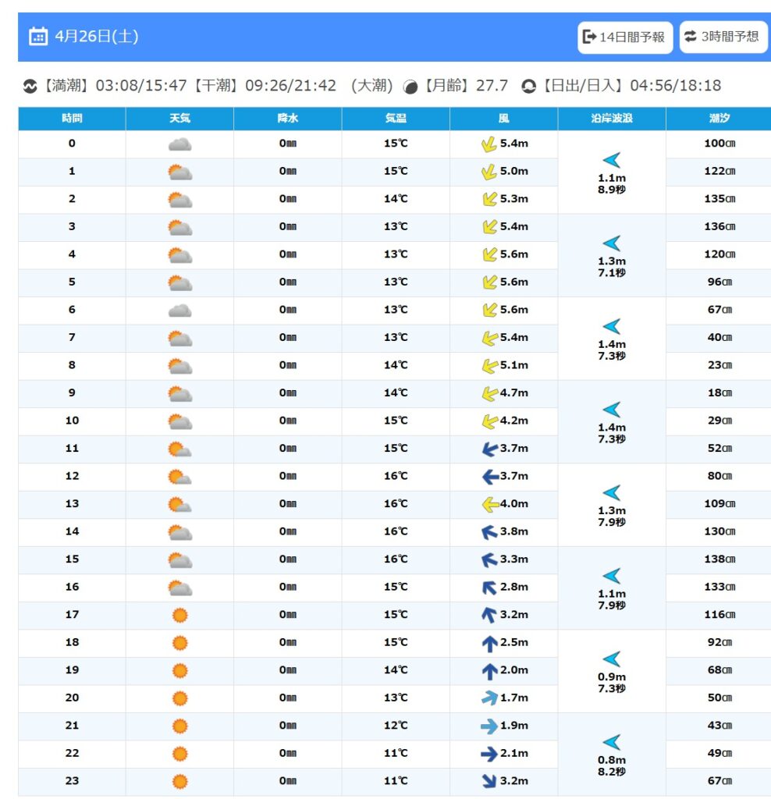Click the 136cm tide value at hour 3
This screenshot has width=771, height=799.
(719, 226)
